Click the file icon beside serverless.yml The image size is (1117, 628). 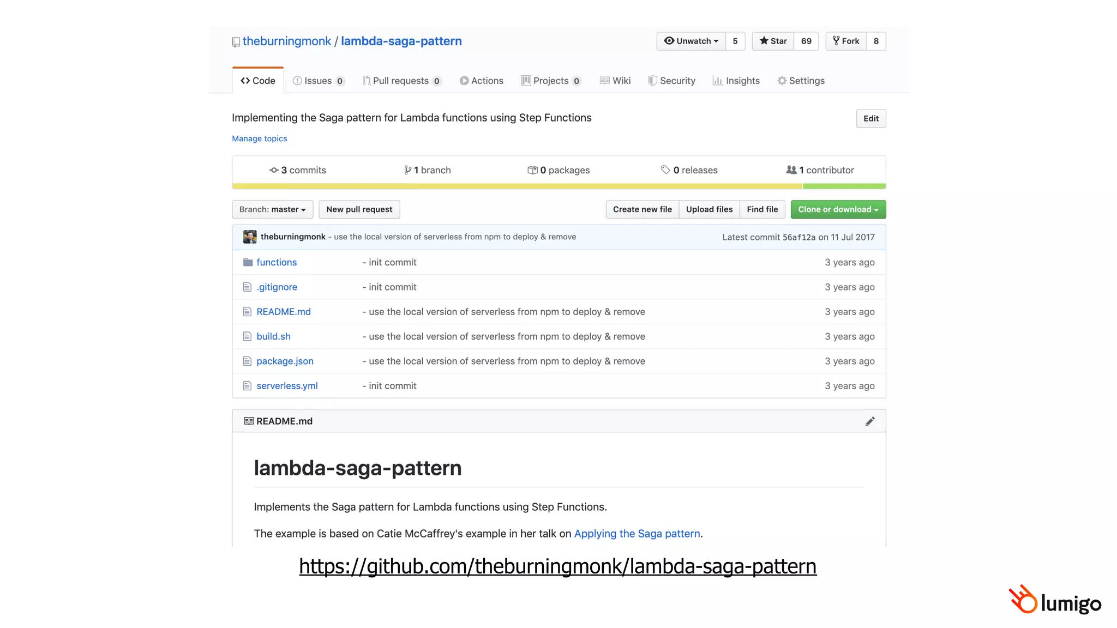[247, 386]
